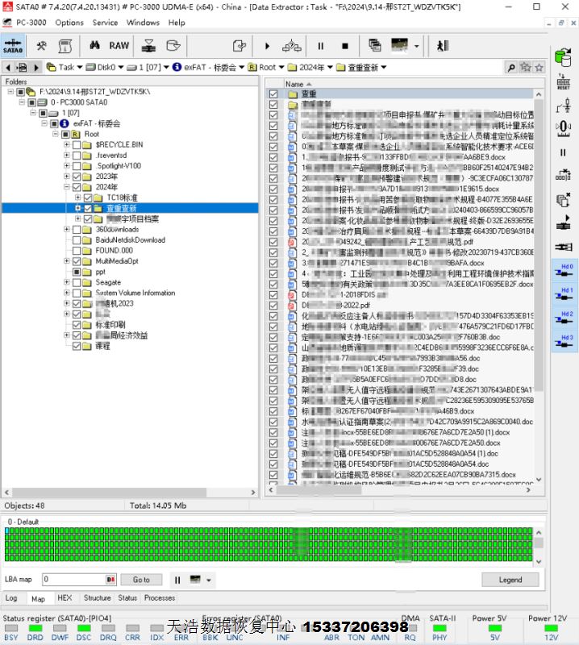Toggle the $RECYCLE.BIN folder checkbox
The height and width of the screenshot is (645, 579).
pos(77,144)
